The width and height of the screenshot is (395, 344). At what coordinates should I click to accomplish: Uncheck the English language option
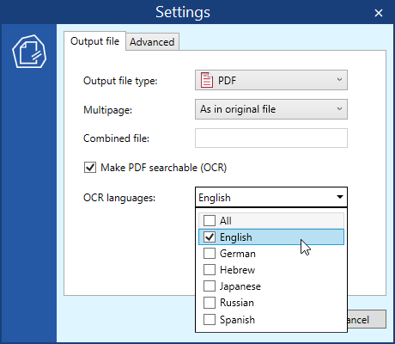click(210, 237)
